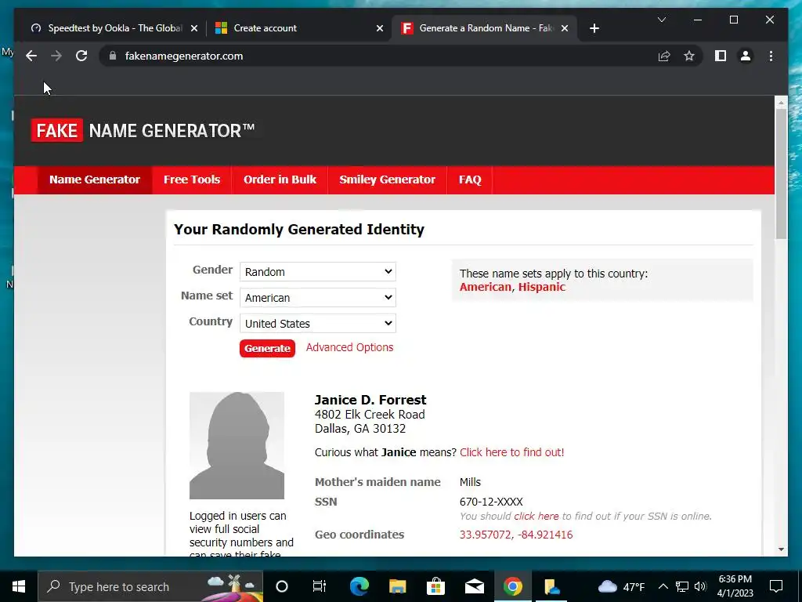
Task: Click SSN 'click here' link
Action: [536, 516]
